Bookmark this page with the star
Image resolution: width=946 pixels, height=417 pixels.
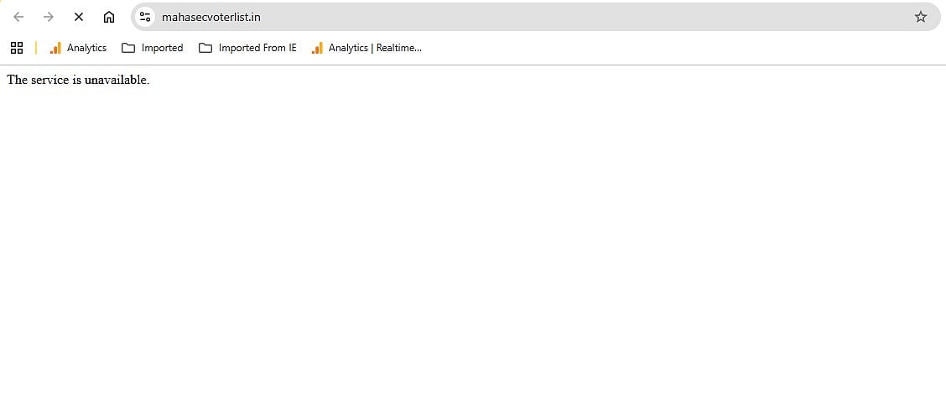pos(920,17)
